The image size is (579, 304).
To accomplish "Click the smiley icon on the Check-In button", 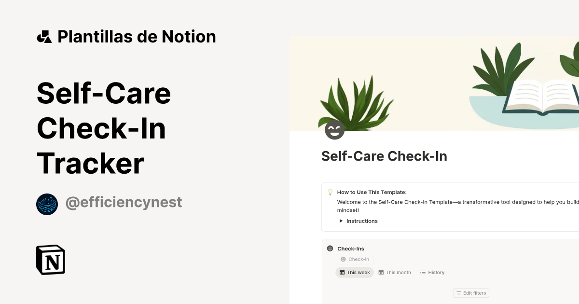I will (343, 259).
